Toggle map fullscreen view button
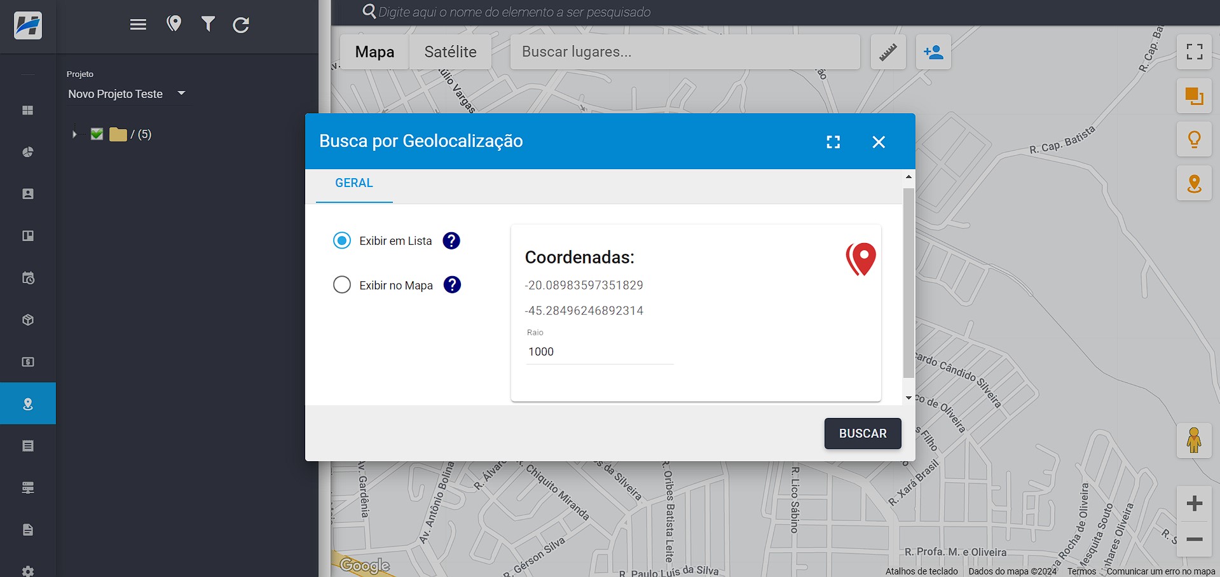The width and height of the screenshot is (1220, 577). [x=1194, y=52]
